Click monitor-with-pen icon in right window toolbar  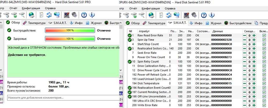pos(186,15)
